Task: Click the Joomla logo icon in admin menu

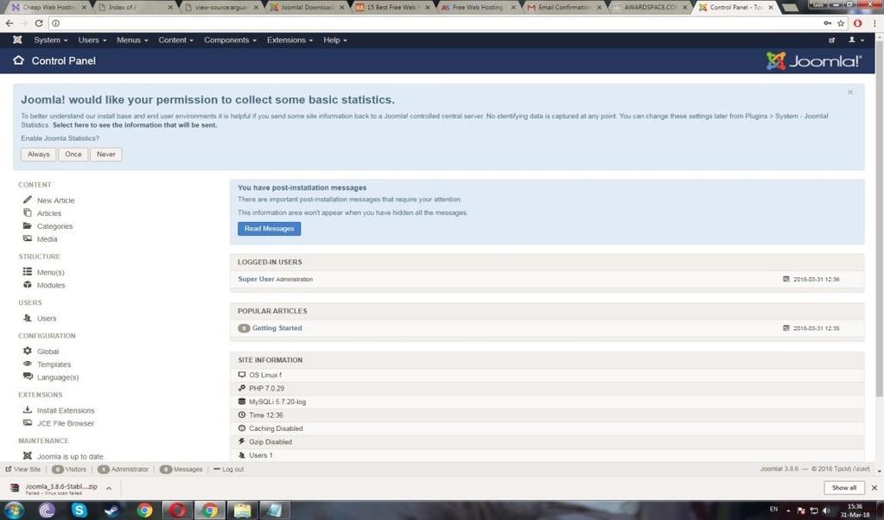Action: 17,40
